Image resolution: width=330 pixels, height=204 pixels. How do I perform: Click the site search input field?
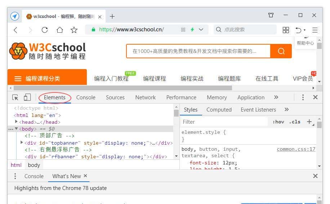[x=198, y=51]
